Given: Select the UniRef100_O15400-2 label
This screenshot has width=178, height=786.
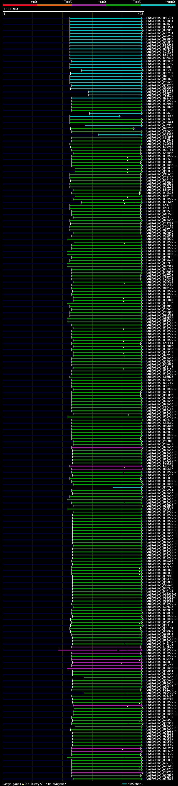Looking at the screenshot, I should pyautogui.click(x=161, y=693).
